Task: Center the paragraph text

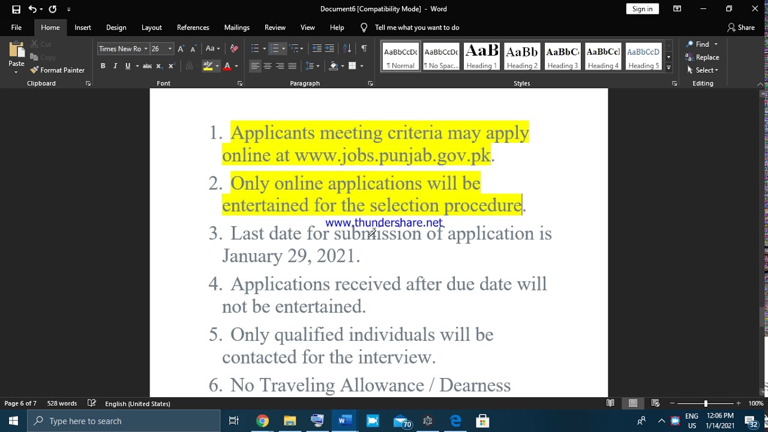Action: pos(268,66)
